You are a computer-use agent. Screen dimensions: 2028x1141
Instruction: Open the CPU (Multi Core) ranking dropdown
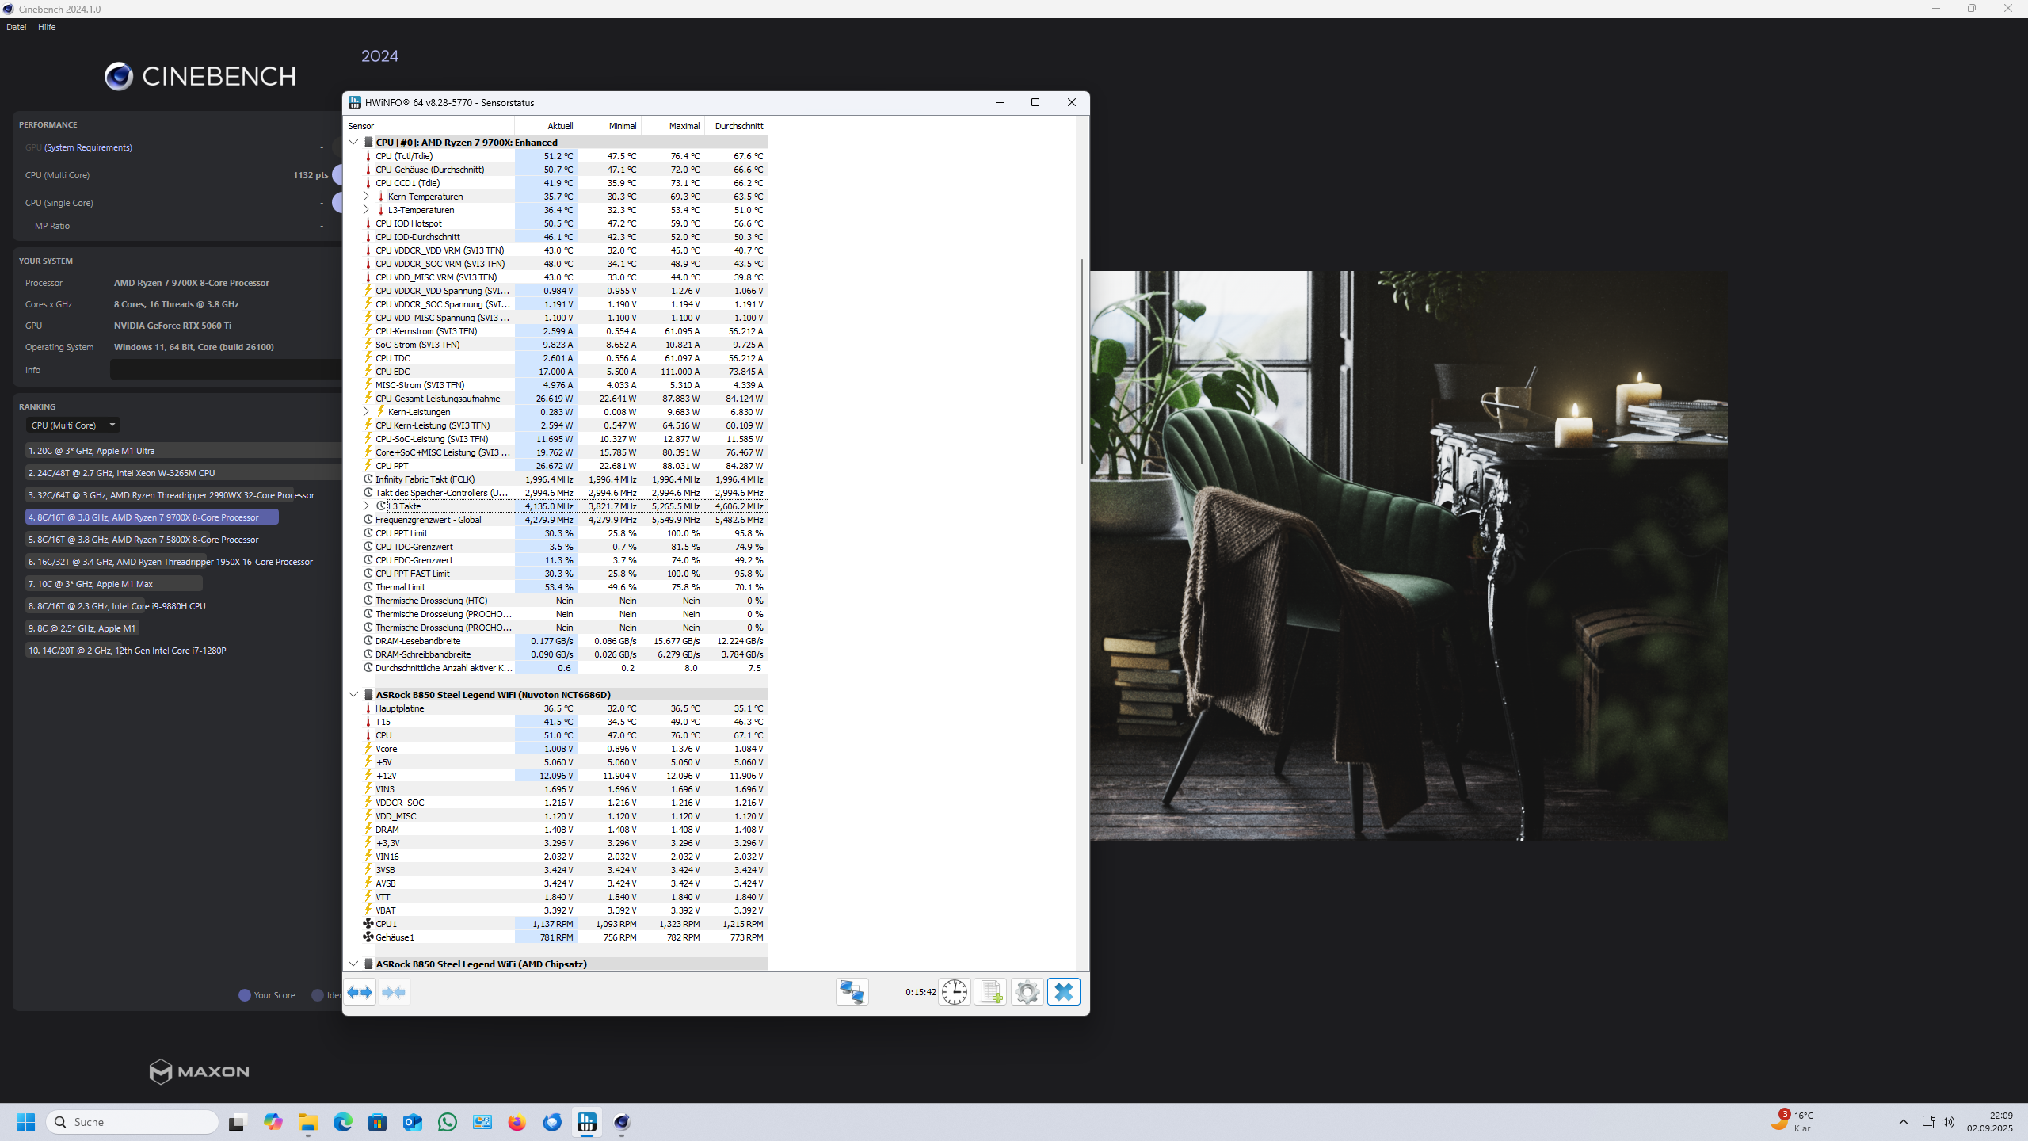point(73,425)
